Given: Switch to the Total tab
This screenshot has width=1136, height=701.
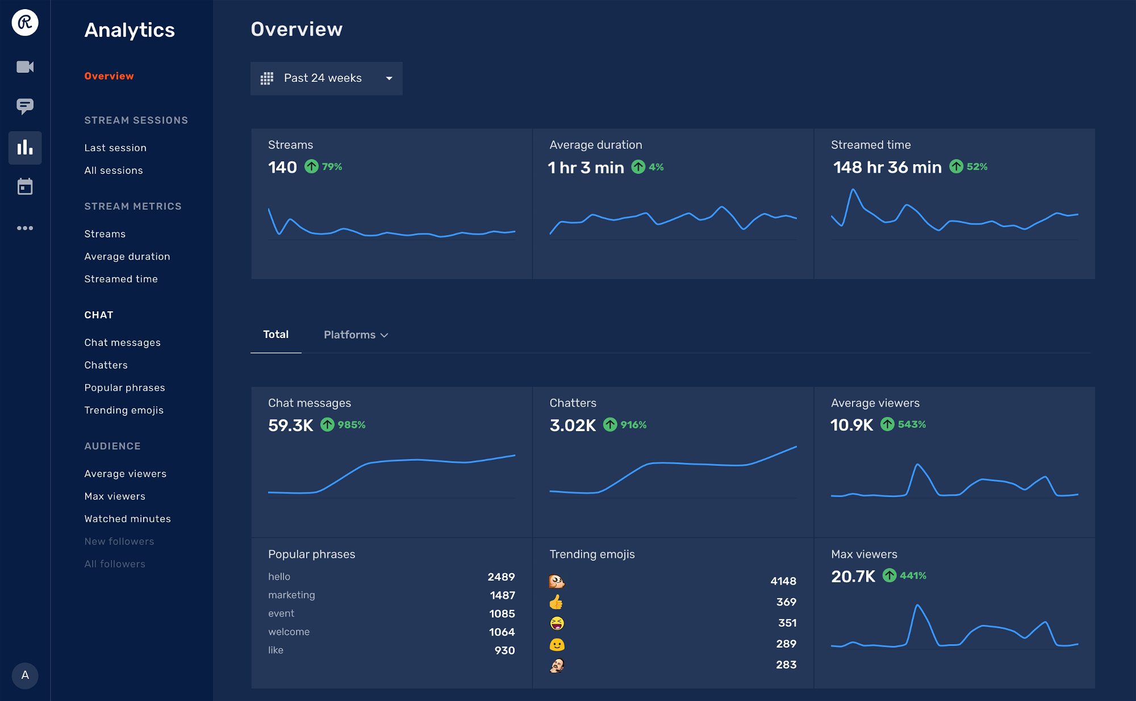Looking at the screenshot, I should click(x=275, y=335).
